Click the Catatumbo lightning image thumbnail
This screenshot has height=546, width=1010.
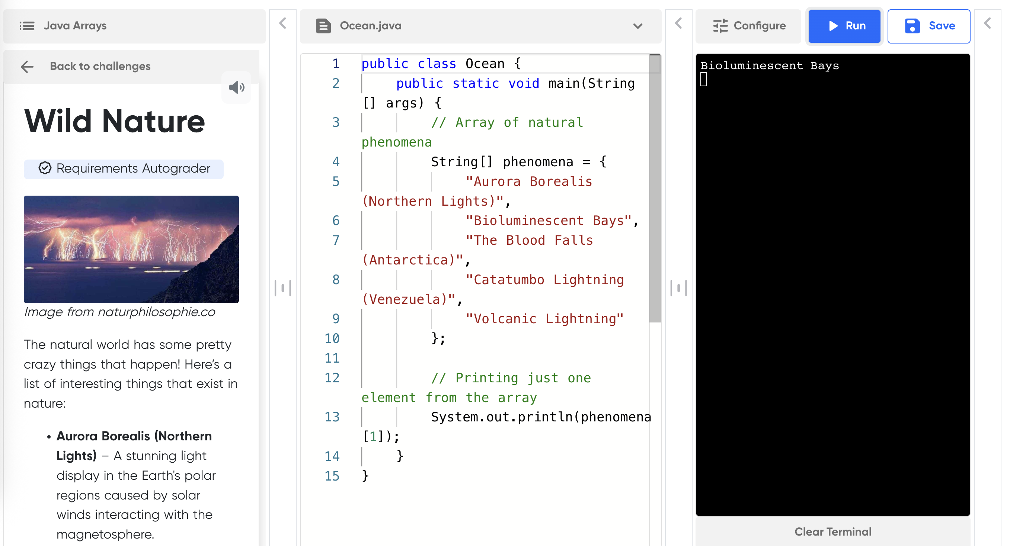tap(131, 249)
